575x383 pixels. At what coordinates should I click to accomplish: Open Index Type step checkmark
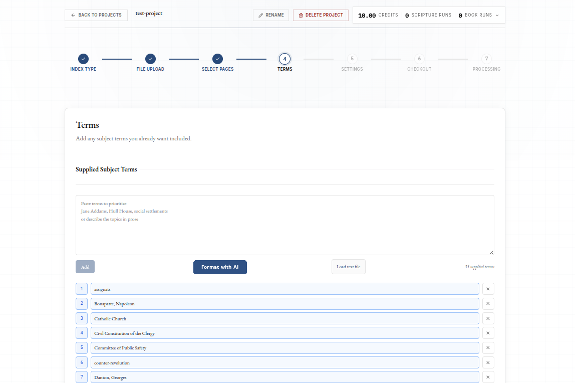coord(83,59)
